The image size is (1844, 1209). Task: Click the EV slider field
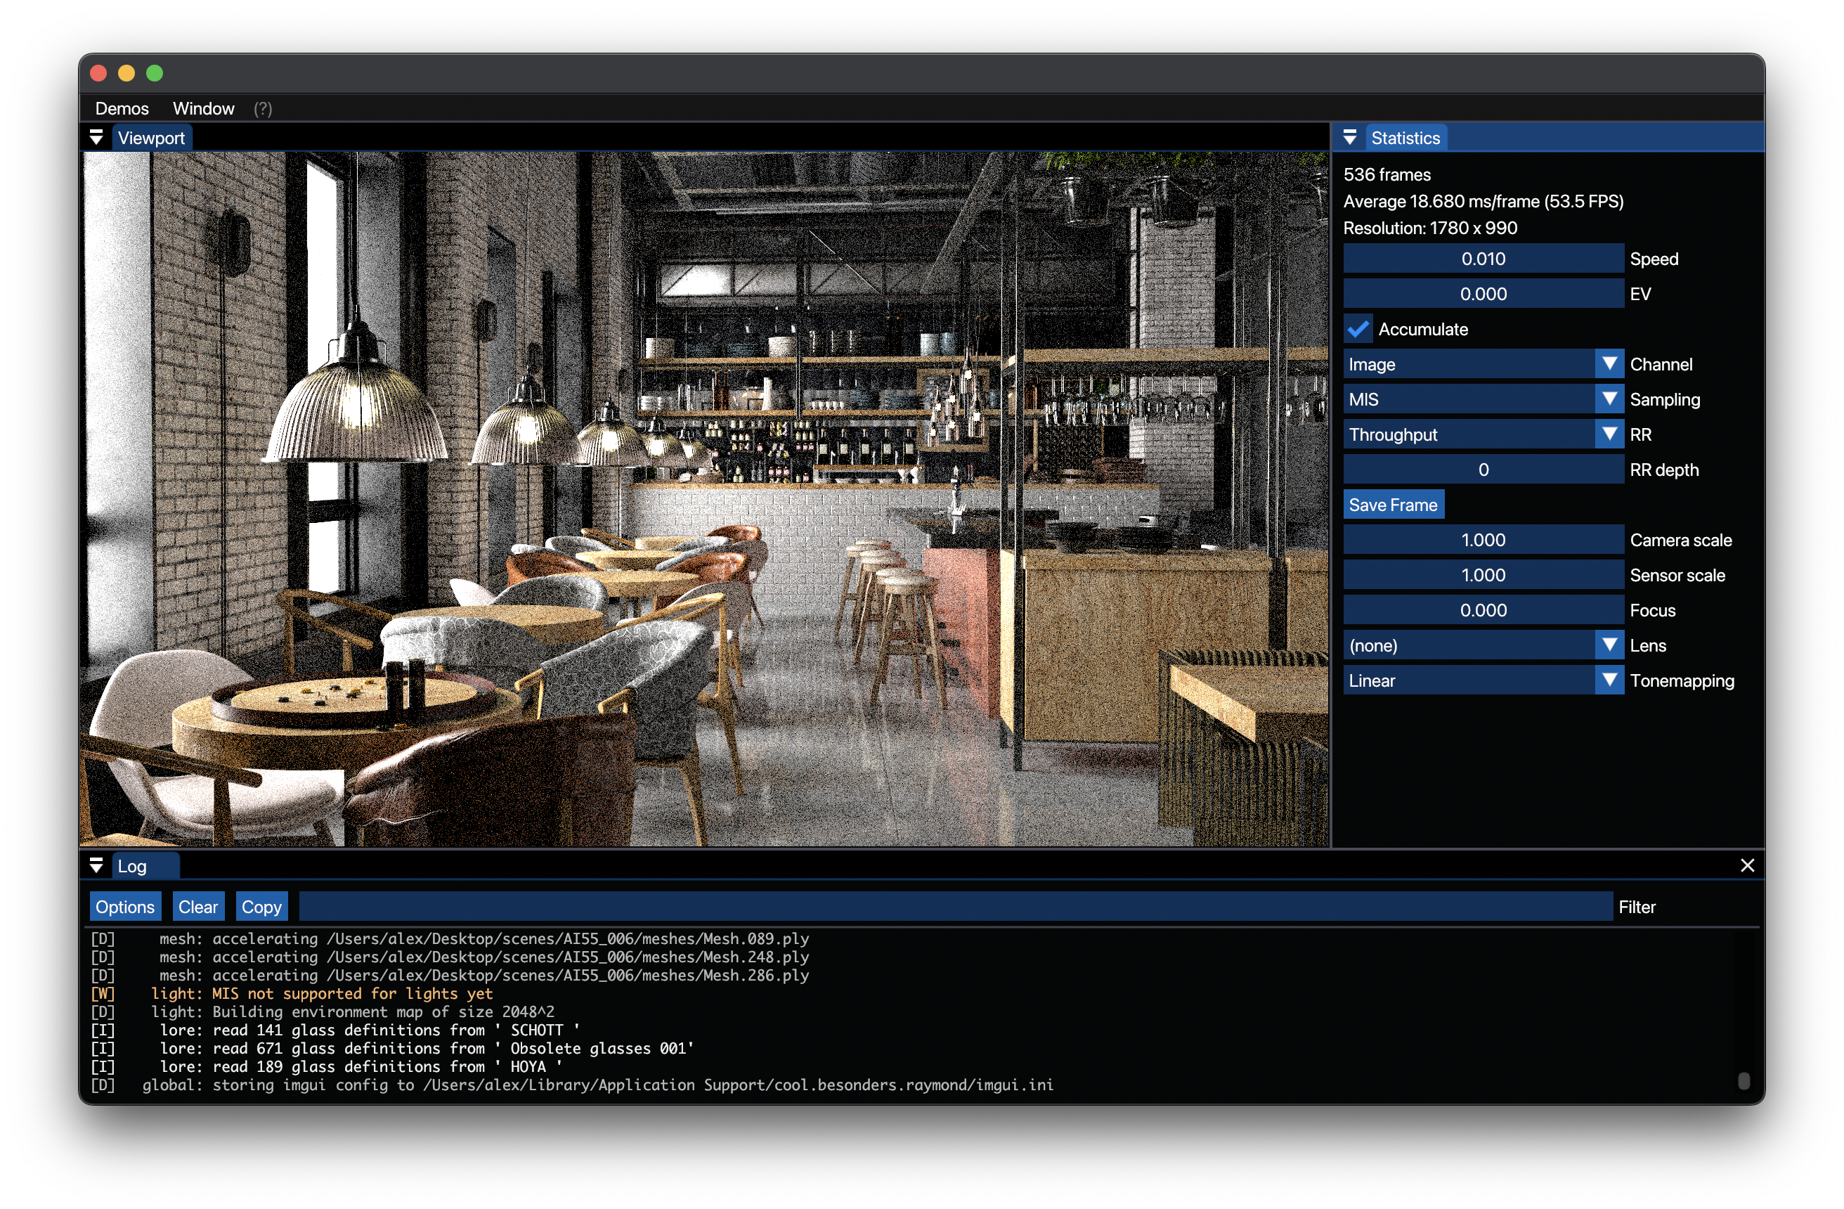click(x=1482, y=295)
